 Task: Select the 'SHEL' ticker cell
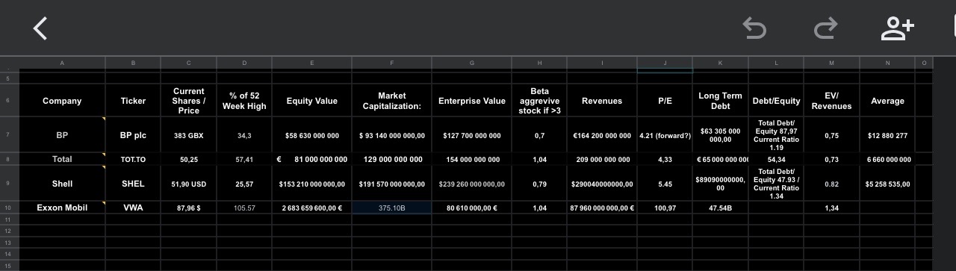tap(133, 184)
